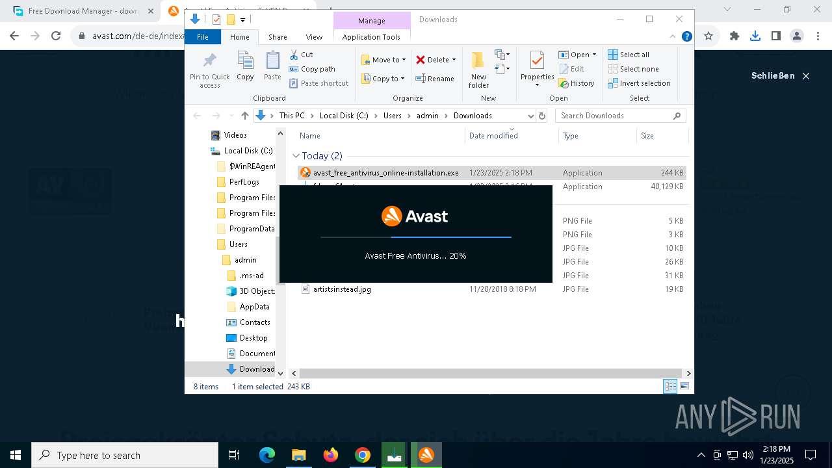The height and width of the screenshot is (468, 832).
Task: Select AppData folder in tree
Action: 248,307
